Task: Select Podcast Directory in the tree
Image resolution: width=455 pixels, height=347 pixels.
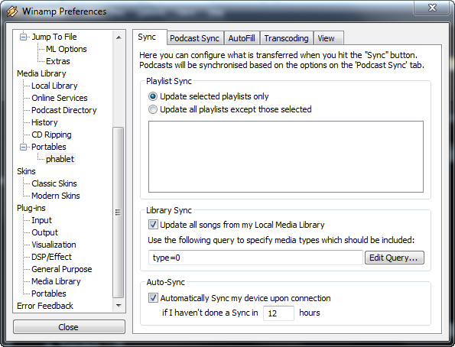Action: (x=63, y=110)
